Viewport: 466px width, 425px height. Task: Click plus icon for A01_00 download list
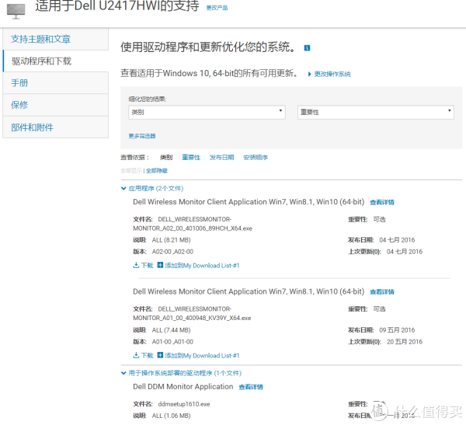pos(160,355)
